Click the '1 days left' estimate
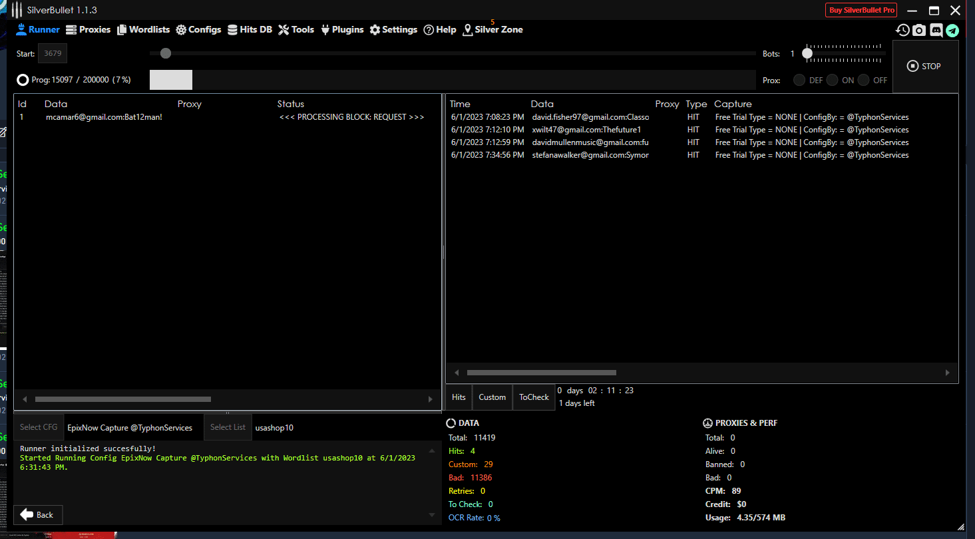The height and width of the screenshot is (539, 975). point(577,403)
